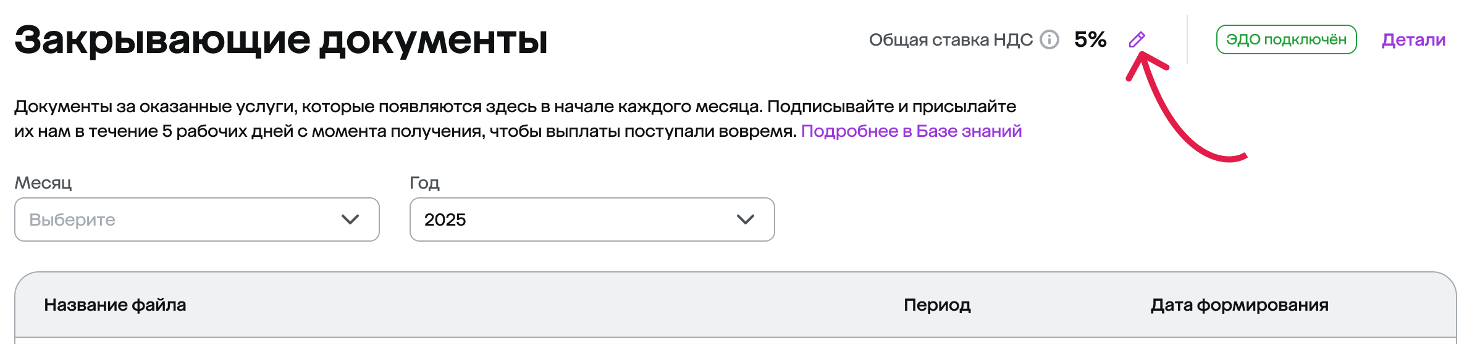Edit the VAT rate with the pencil icon

tap(1137, 39)
